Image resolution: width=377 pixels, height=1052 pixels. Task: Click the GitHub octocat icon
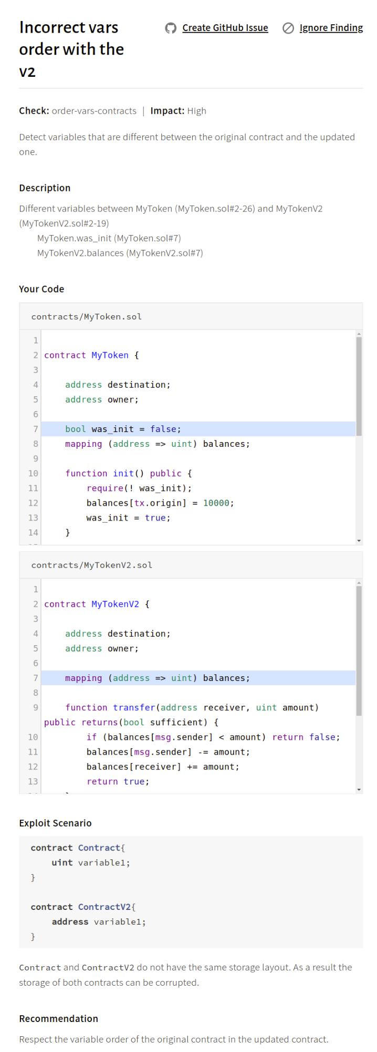click(x=171, y=28)
